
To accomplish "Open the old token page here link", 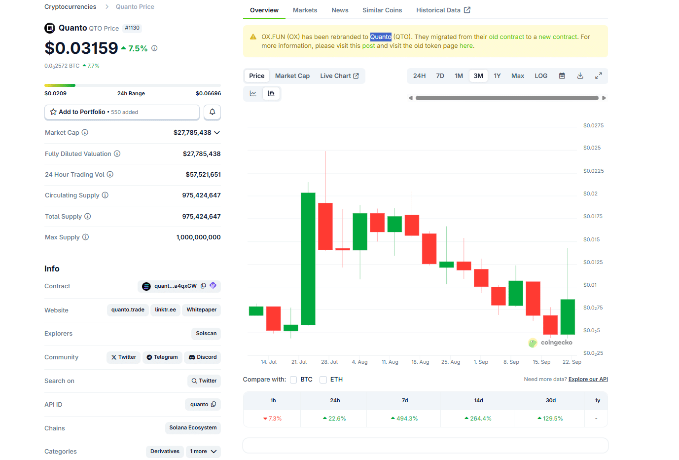I will tap(466, 46).
